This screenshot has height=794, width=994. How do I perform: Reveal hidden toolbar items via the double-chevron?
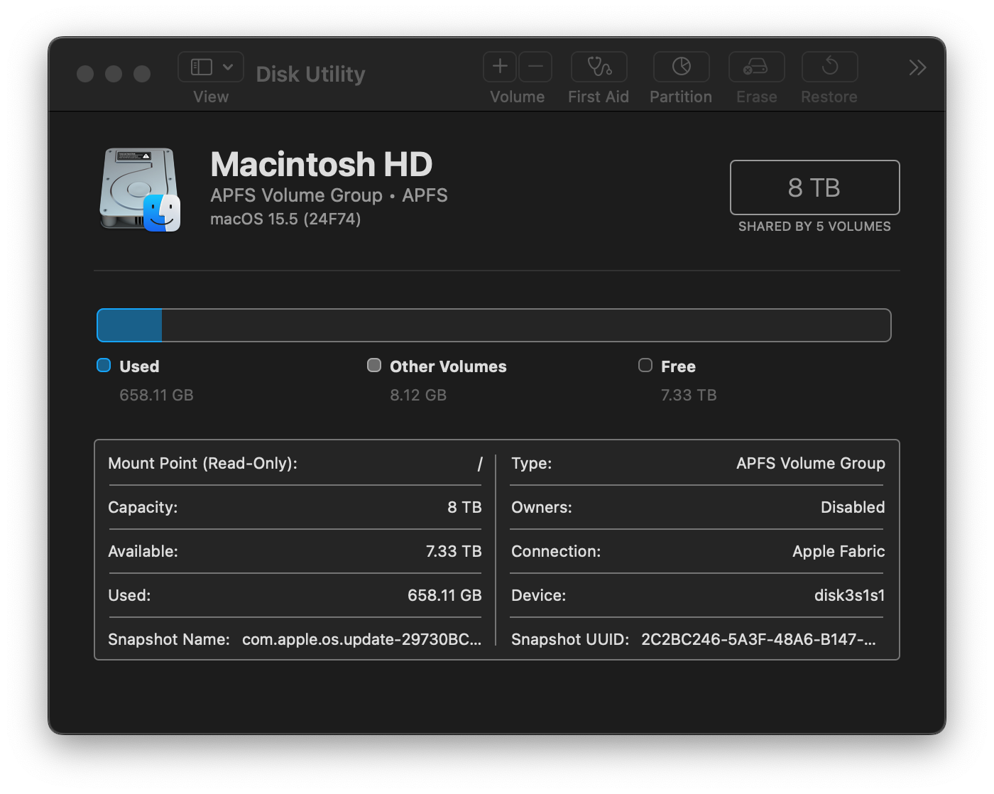click(x=917, y=67)
